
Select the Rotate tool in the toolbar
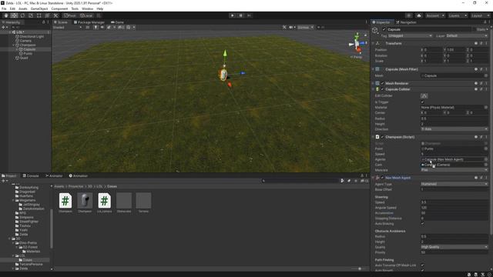point(22,15)
